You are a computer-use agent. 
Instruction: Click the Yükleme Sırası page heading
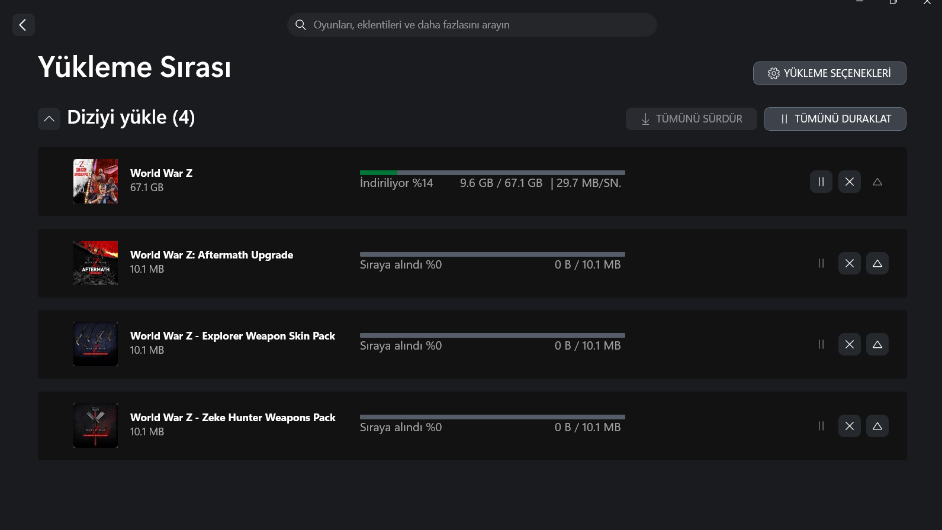[x=134, y=67]
